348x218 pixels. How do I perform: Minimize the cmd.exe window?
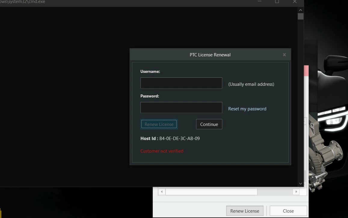[260, 1]
